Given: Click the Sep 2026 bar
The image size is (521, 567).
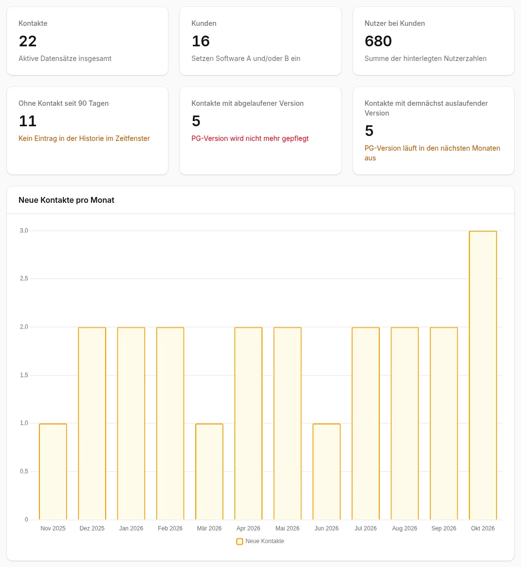Looking at the screenshot, I should click(444, 424).
